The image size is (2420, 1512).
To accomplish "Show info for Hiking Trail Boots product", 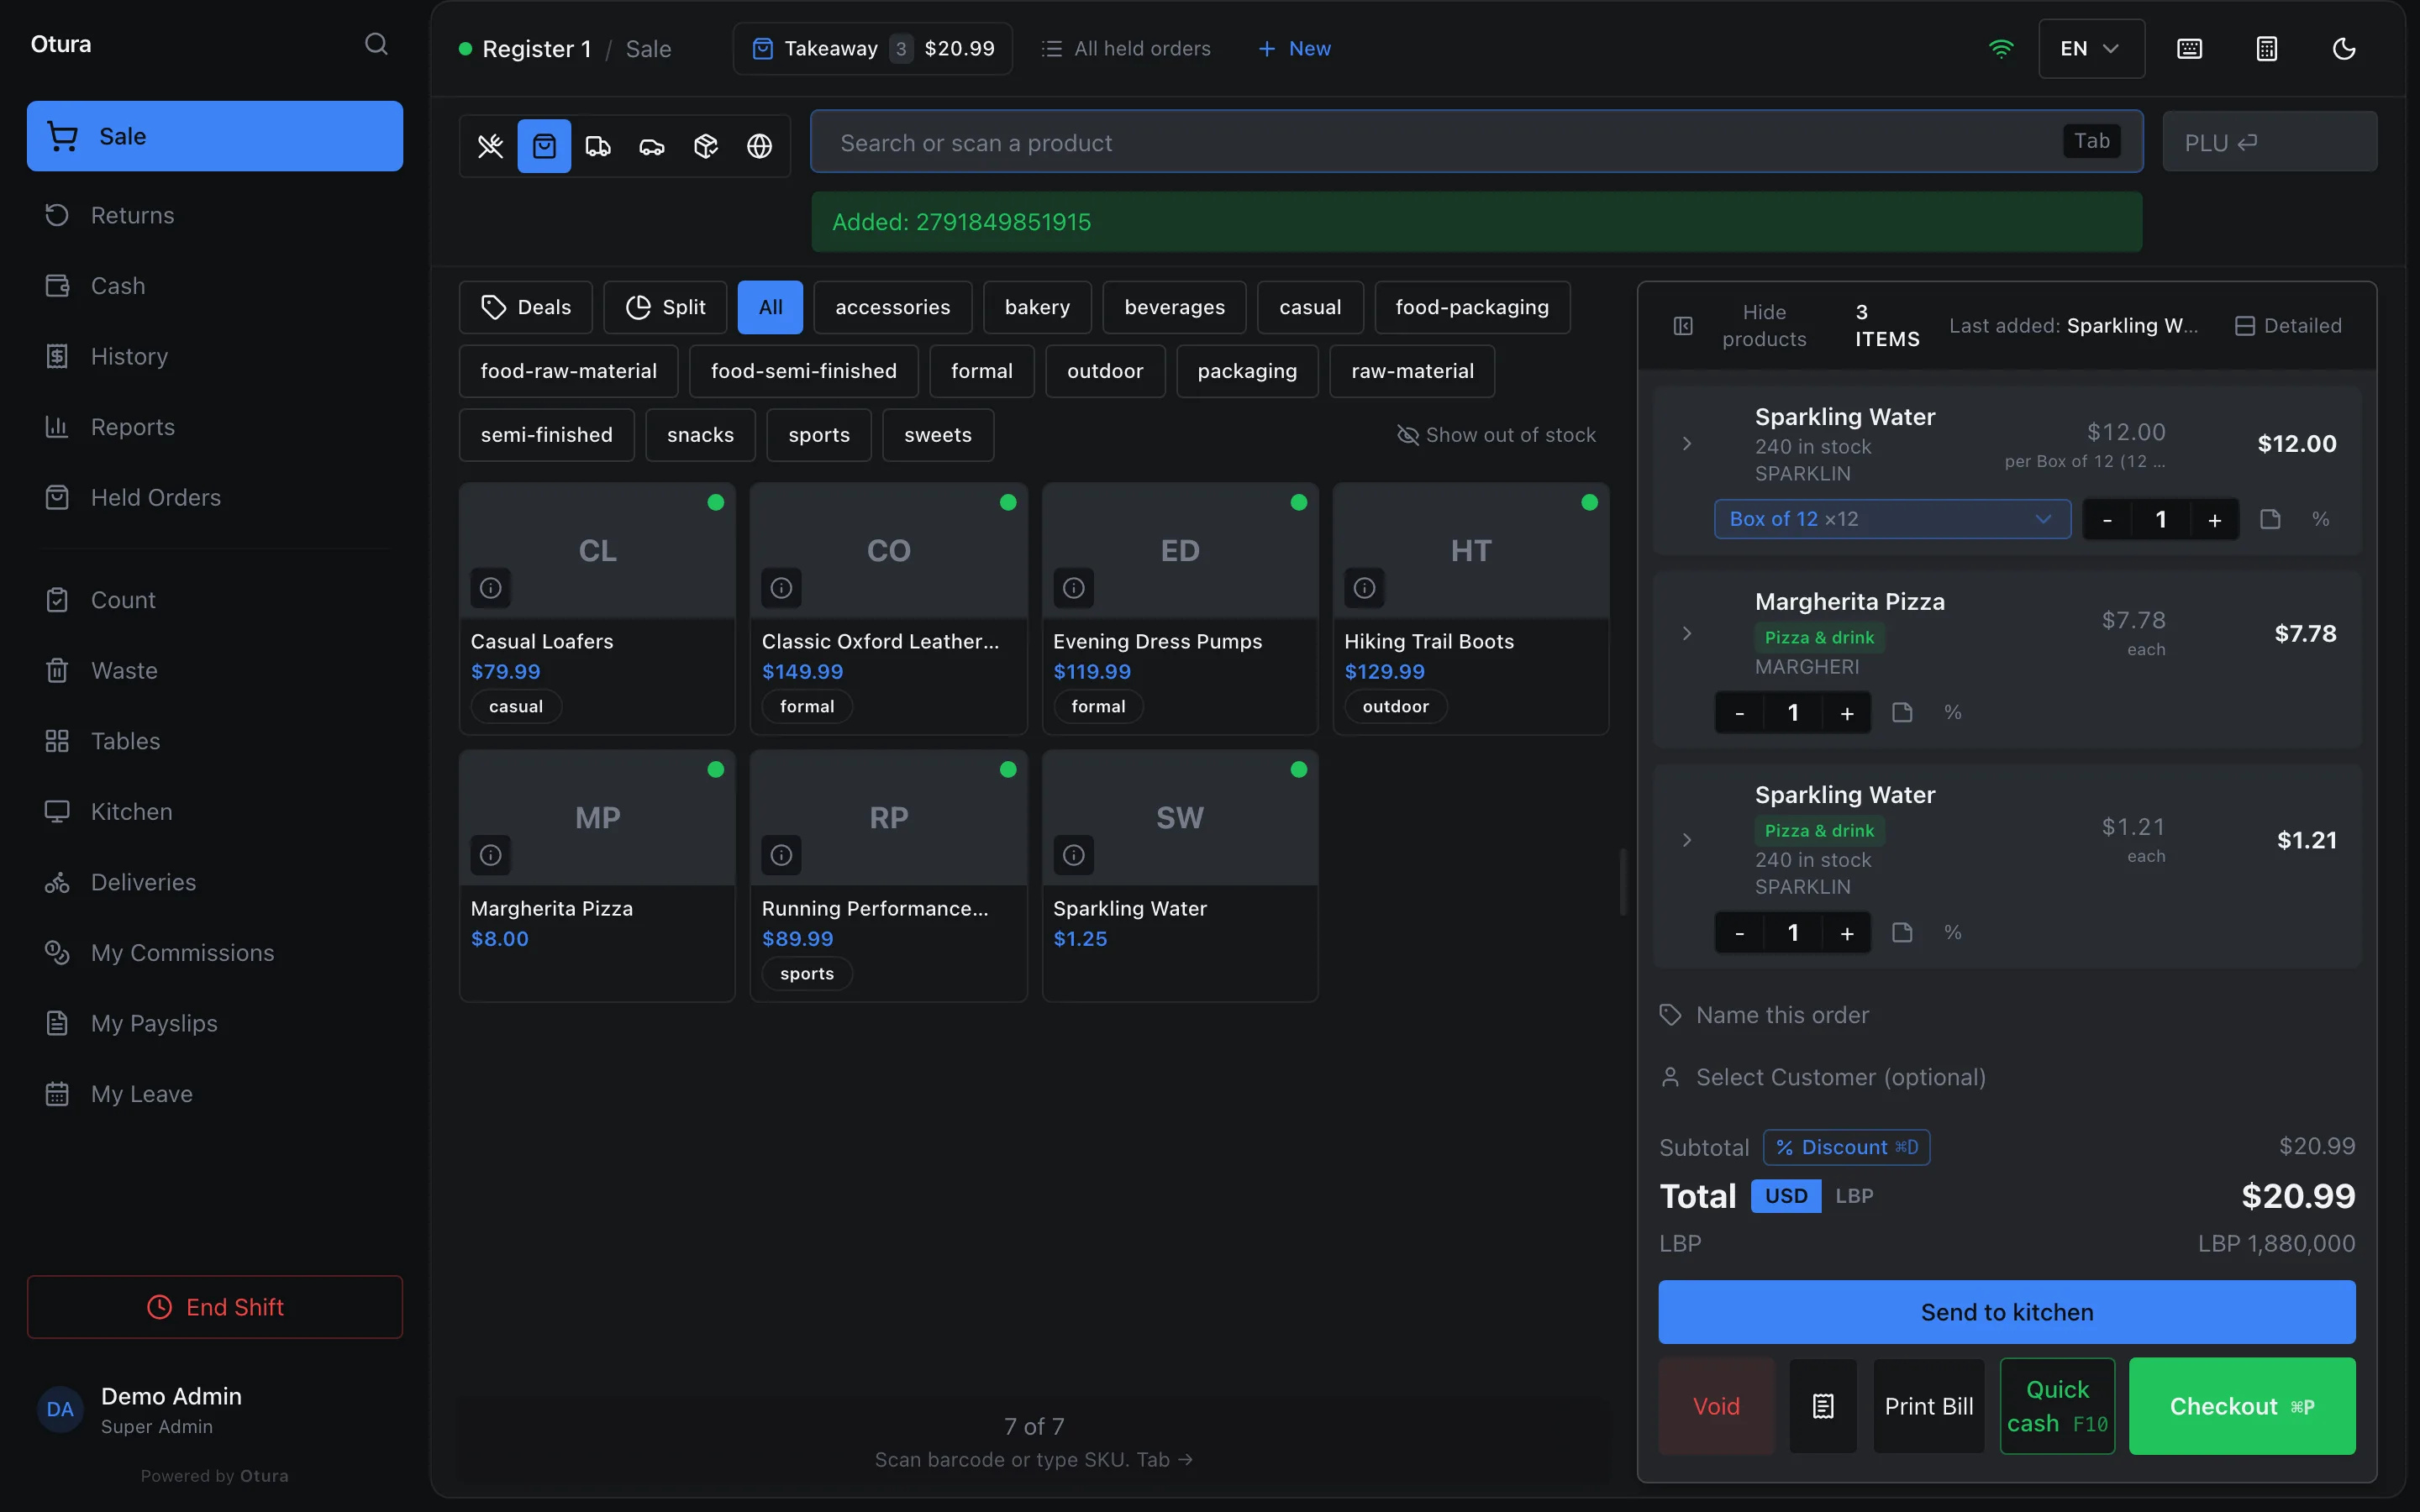I will [x=1364, y=588].
